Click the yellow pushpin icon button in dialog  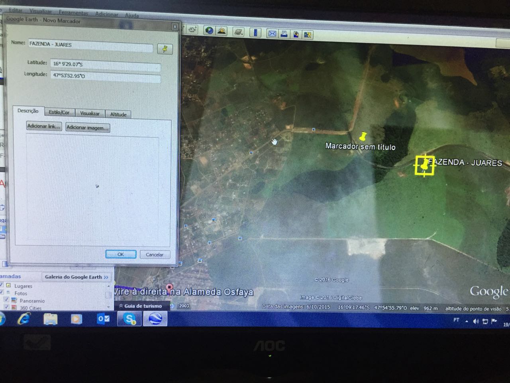pos(165,49)
